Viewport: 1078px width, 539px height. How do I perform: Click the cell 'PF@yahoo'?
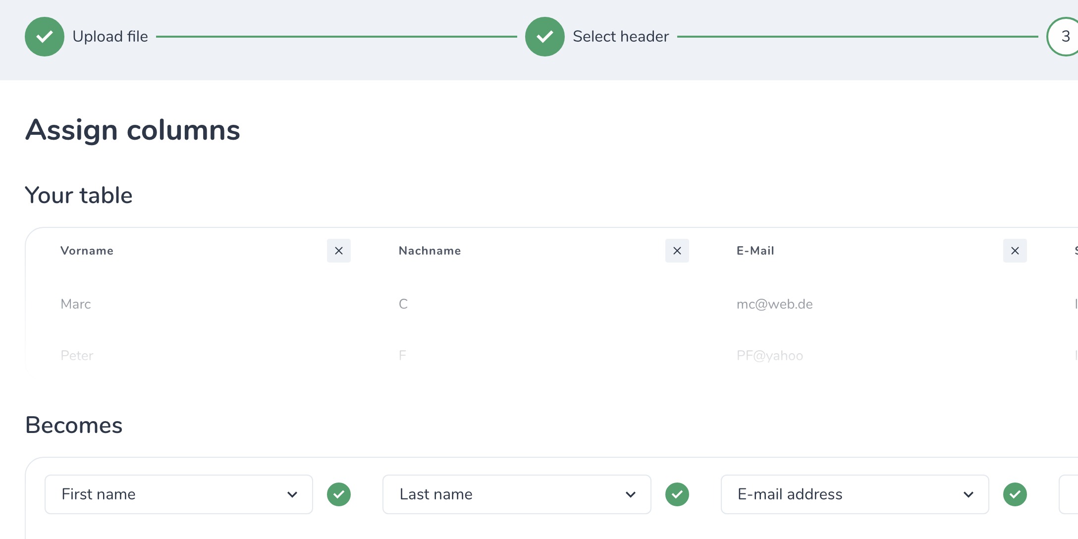click(x=770, y=356)
